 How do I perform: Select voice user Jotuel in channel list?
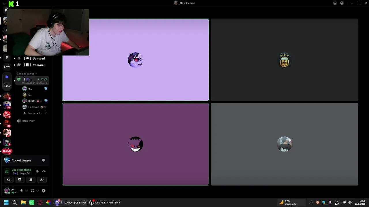point(35,101)
